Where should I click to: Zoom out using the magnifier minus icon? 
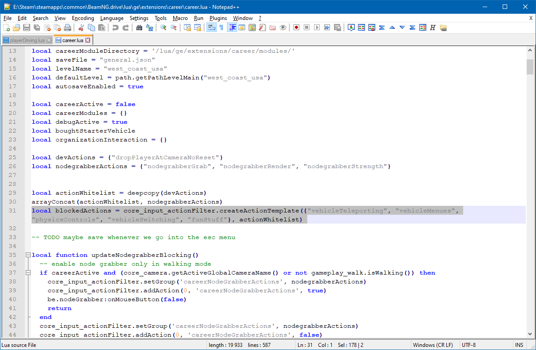pyautogui.click(x=174, y=28)
